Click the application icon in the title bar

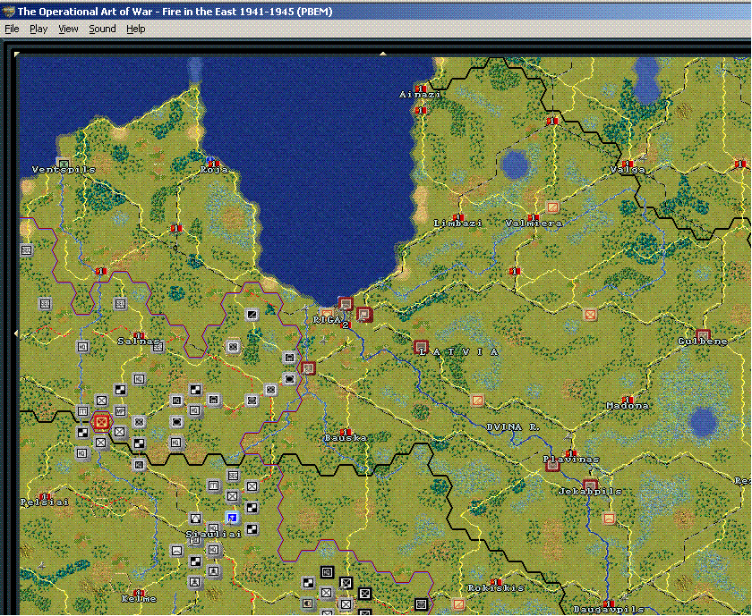[x=8, y=11]
